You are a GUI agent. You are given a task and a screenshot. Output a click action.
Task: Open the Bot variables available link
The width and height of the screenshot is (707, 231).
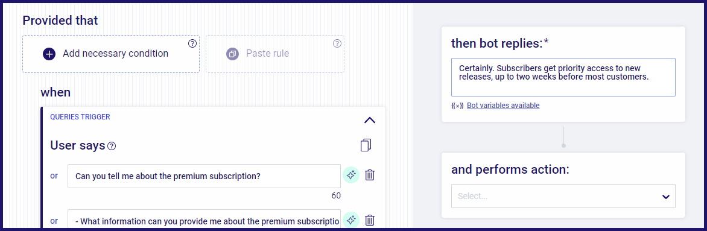point(503,106)
